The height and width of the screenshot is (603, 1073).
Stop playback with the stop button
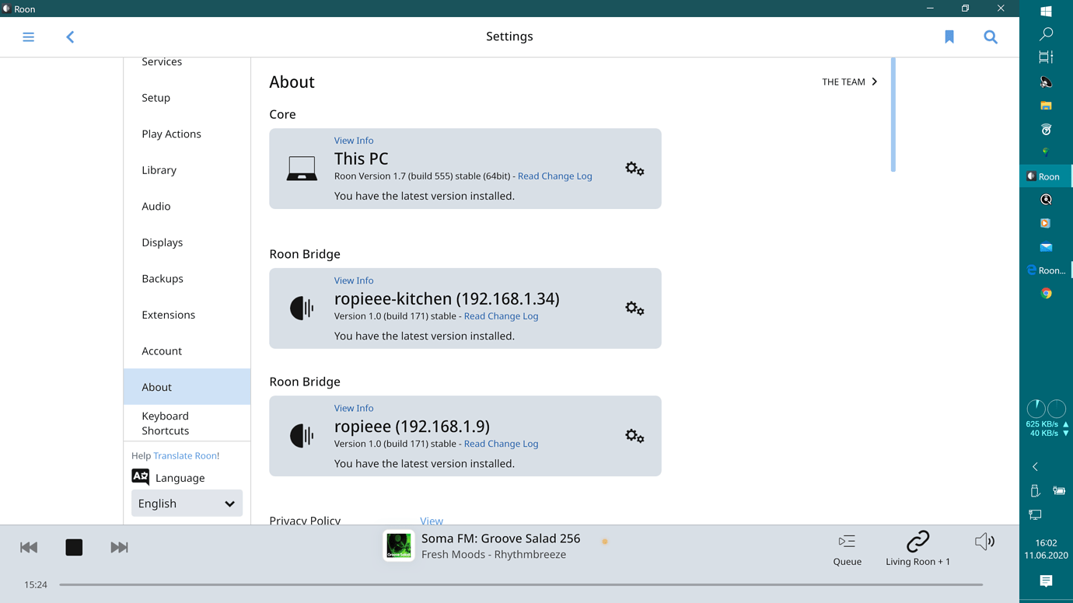[74, 547]
